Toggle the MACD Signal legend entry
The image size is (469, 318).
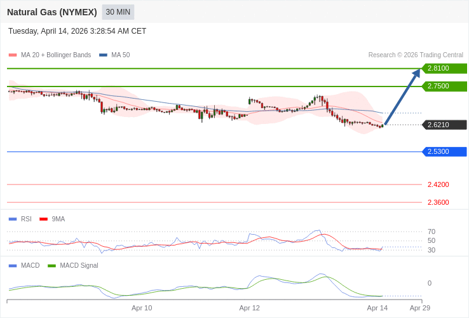point(79,265)
